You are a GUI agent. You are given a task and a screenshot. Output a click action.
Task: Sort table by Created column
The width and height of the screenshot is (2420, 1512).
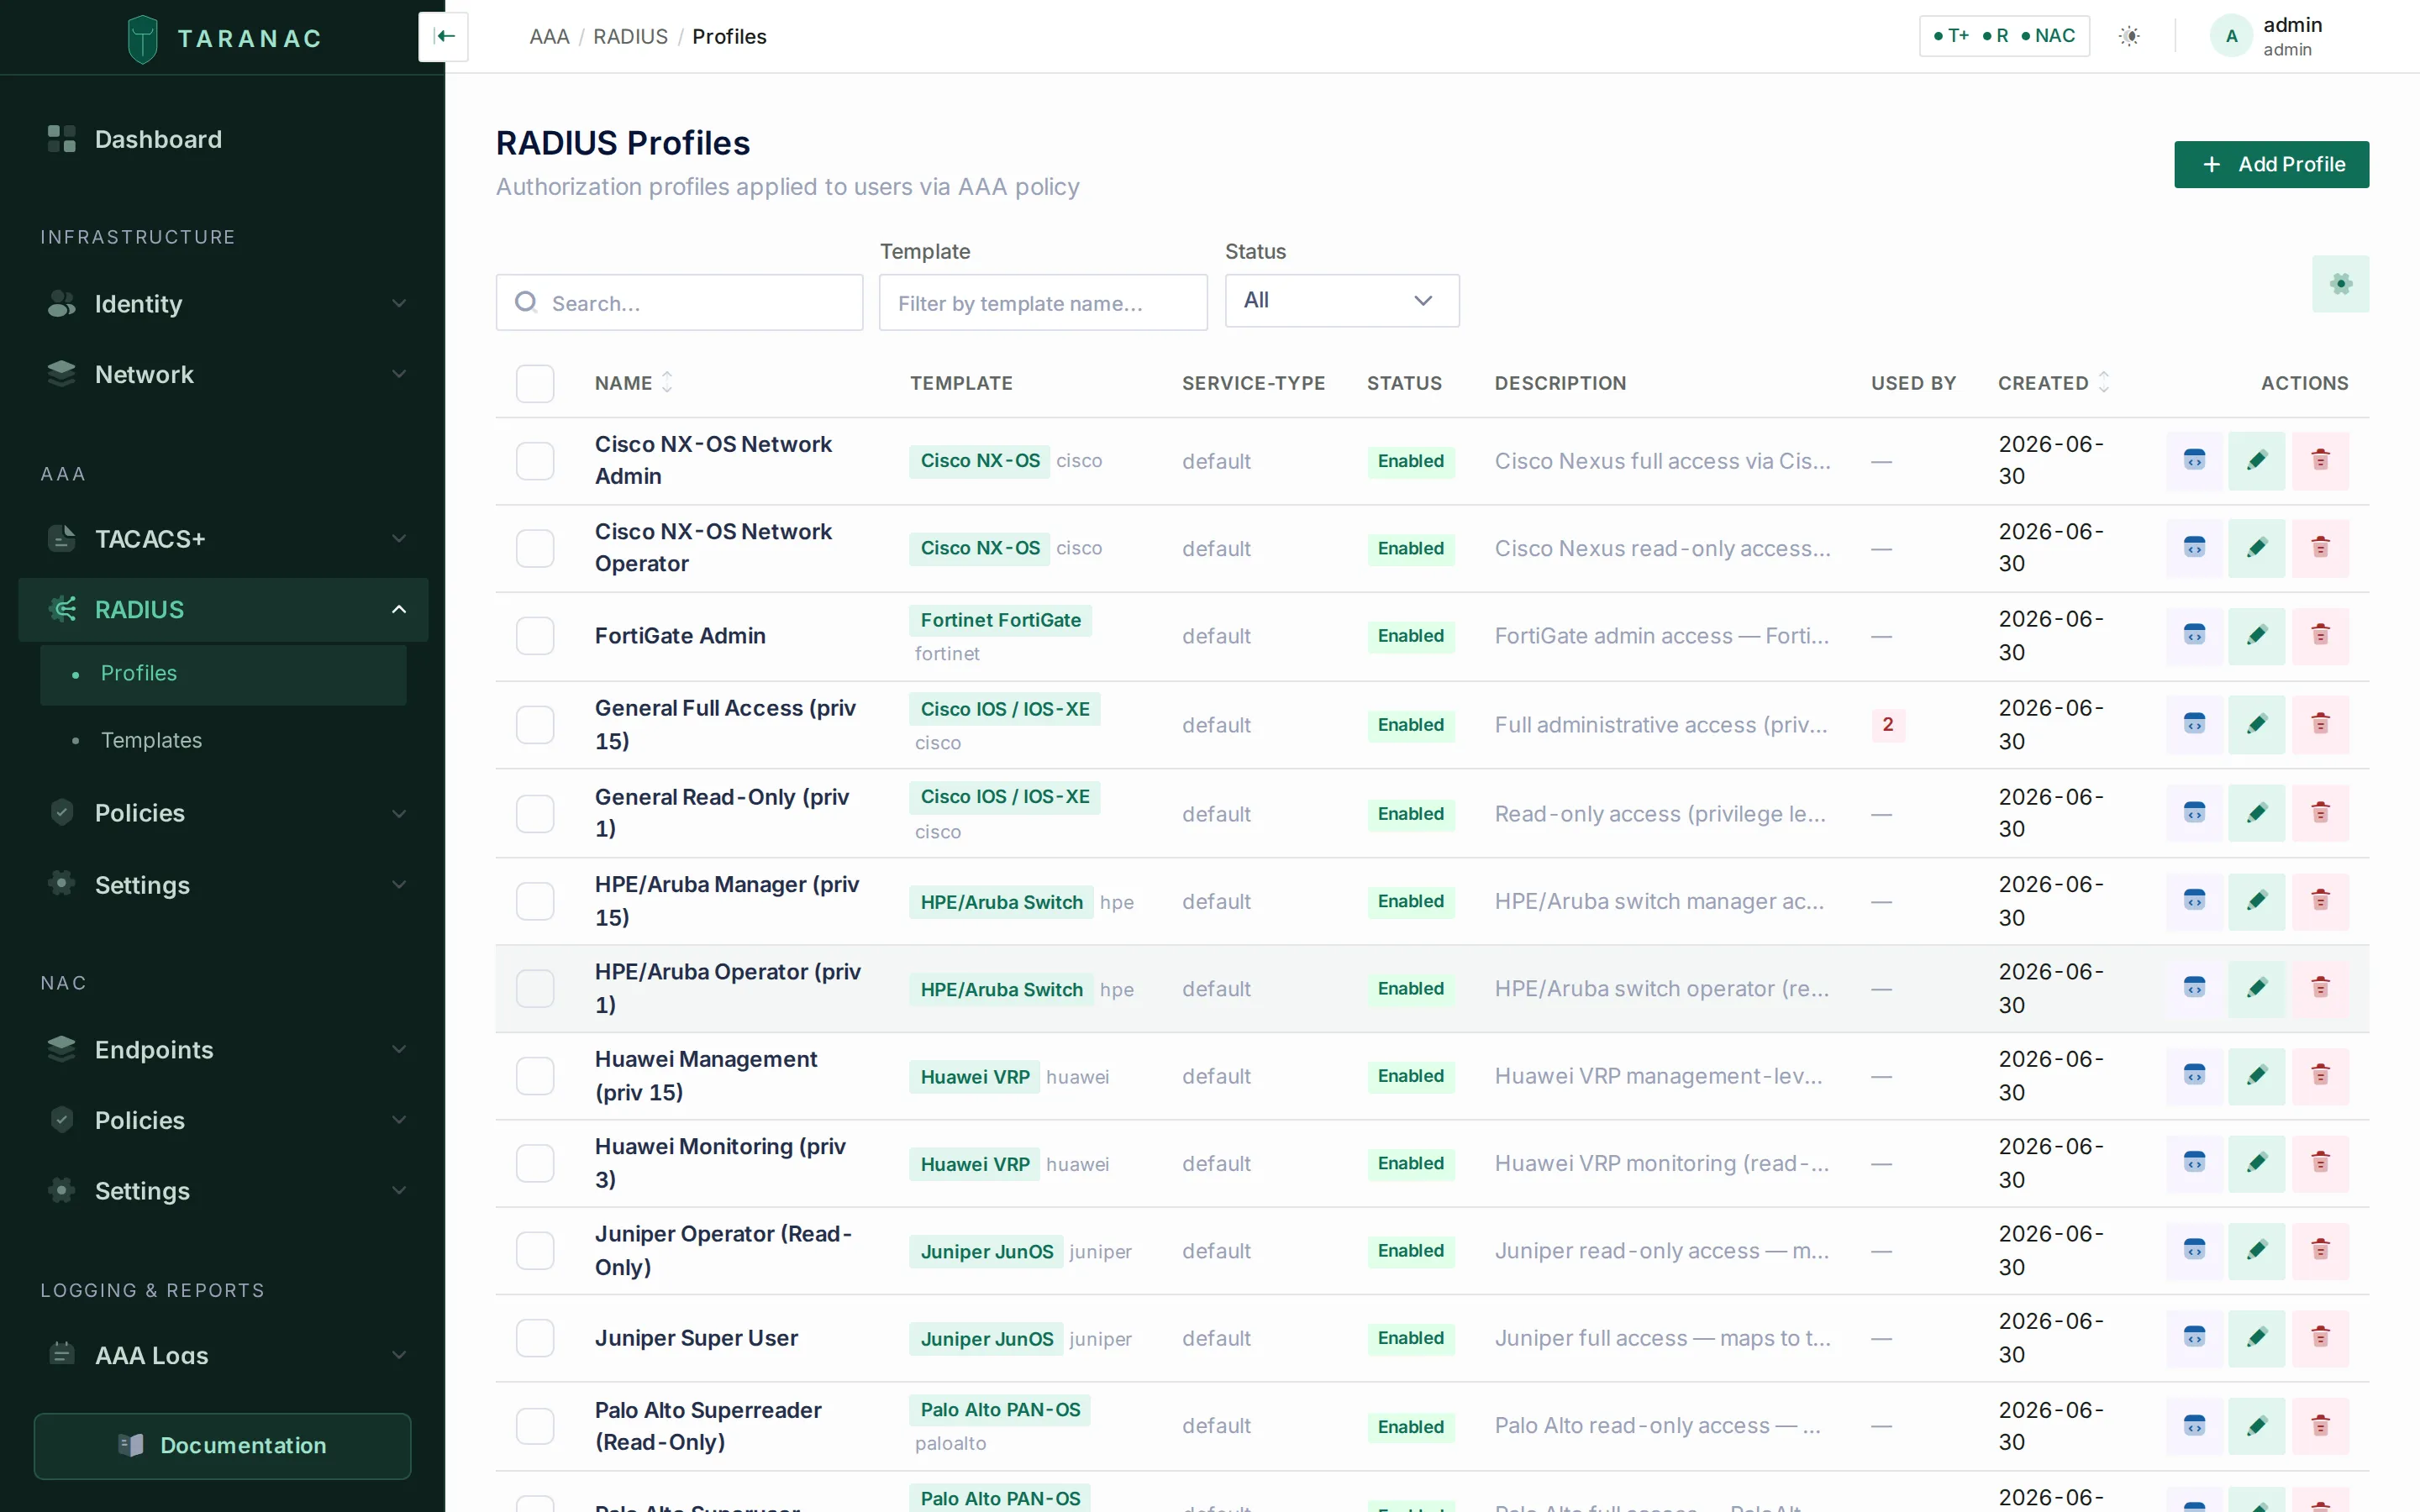click(2053, 383)
